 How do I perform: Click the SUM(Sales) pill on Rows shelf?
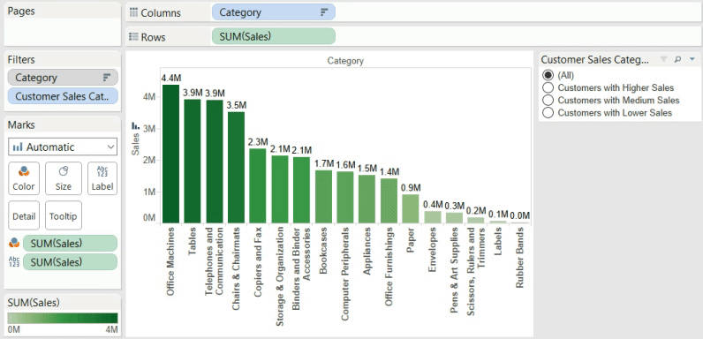tap(273, 36)
